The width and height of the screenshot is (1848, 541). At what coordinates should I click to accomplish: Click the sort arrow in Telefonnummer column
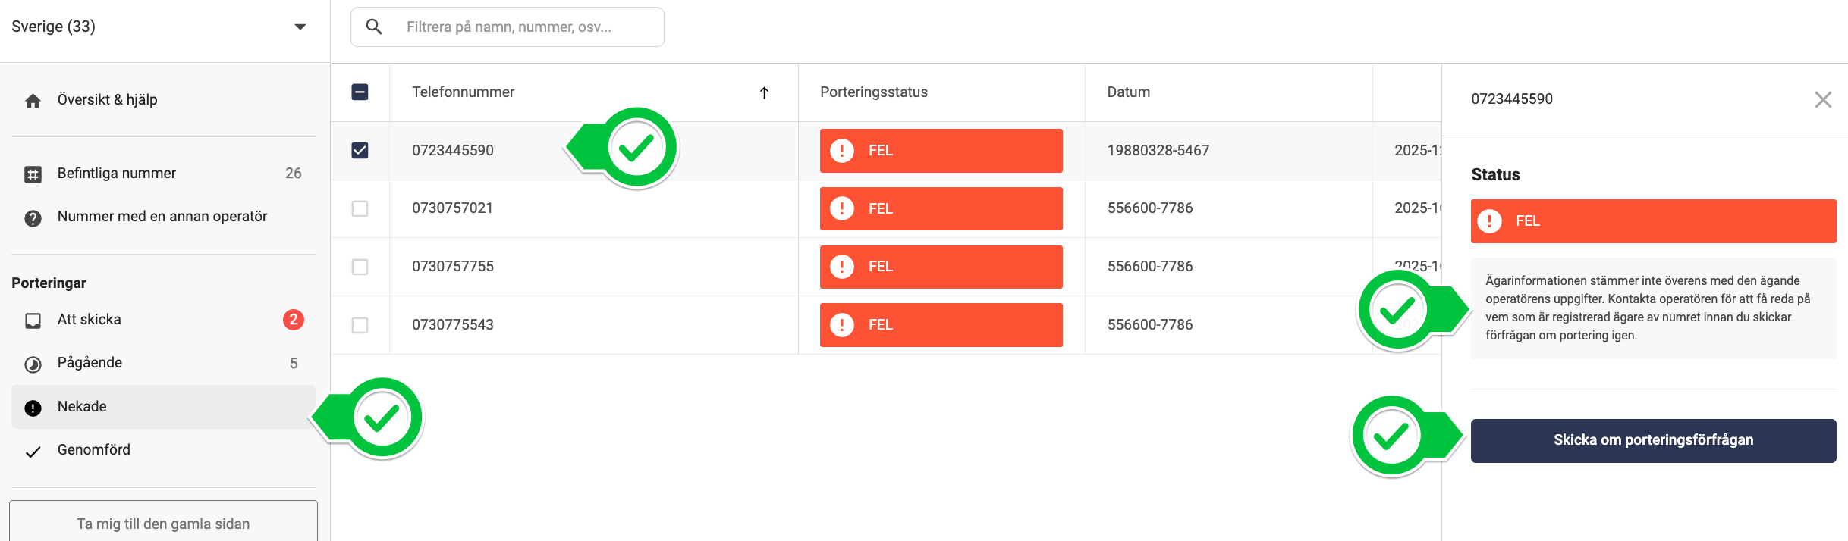[x=764, y=92]
